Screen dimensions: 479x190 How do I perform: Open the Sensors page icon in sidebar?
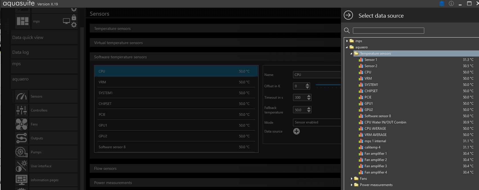click(22, 96)
